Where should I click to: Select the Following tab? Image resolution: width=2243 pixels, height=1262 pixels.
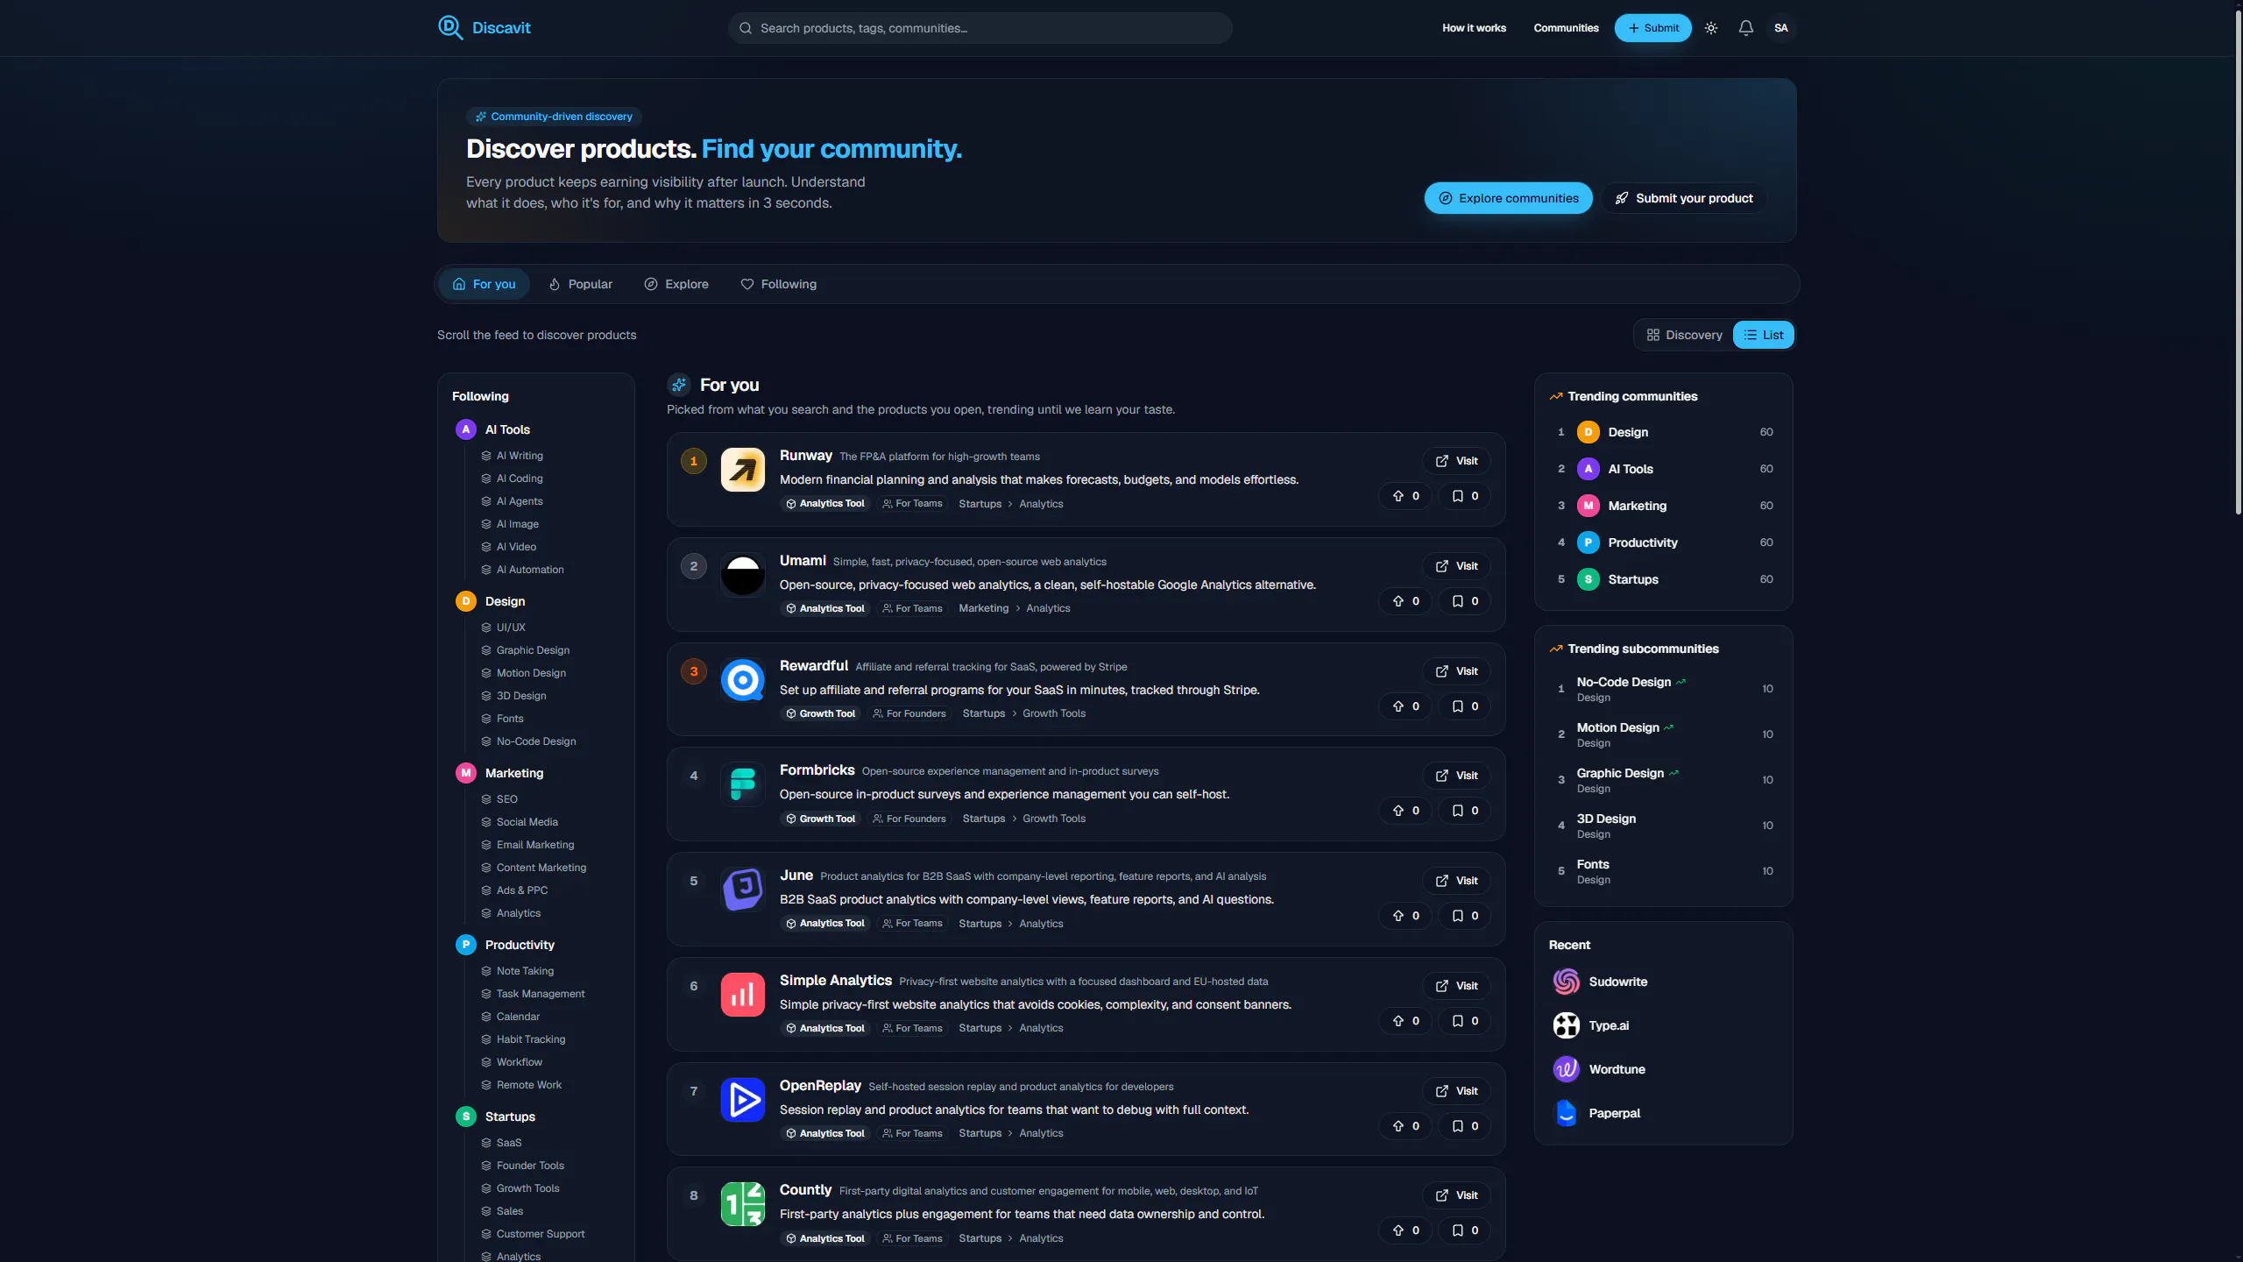point(778,284)
